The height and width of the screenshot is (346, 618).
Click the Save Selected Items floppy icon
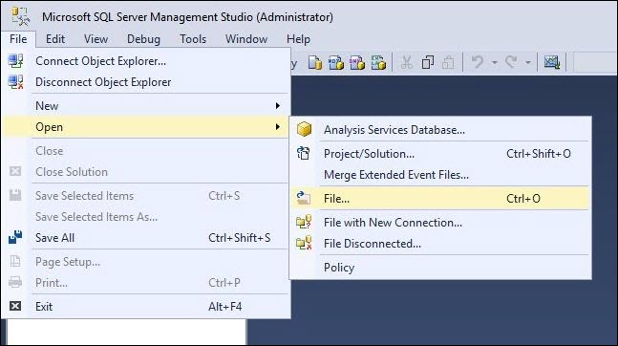coord(15,195)
